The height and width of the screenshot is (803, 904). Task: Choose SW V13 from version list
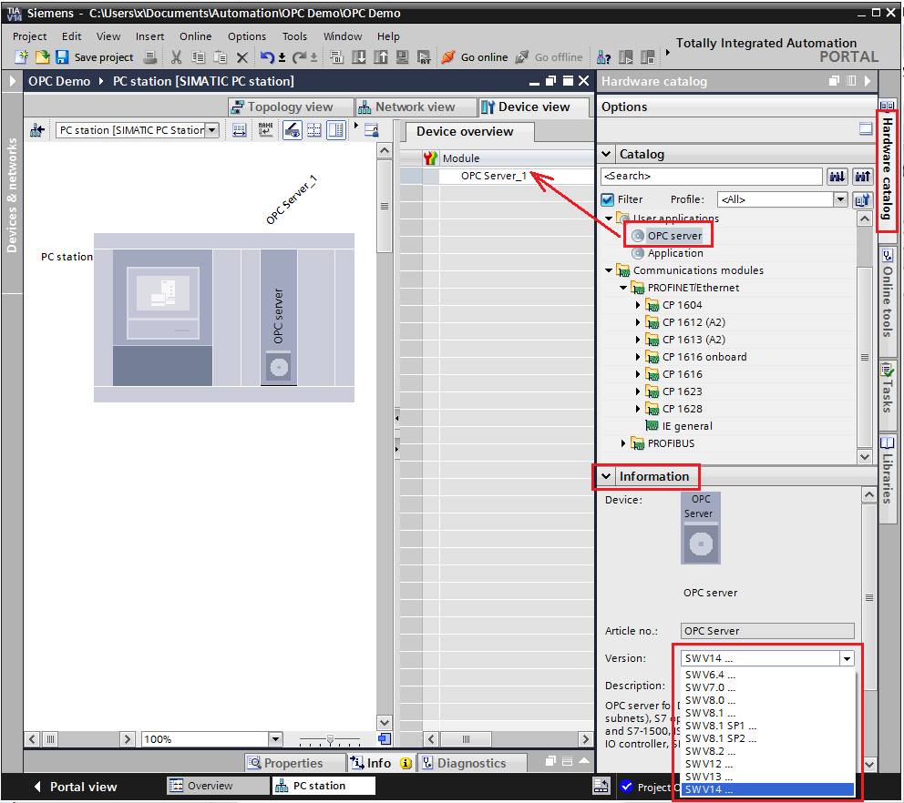[767, 777]
